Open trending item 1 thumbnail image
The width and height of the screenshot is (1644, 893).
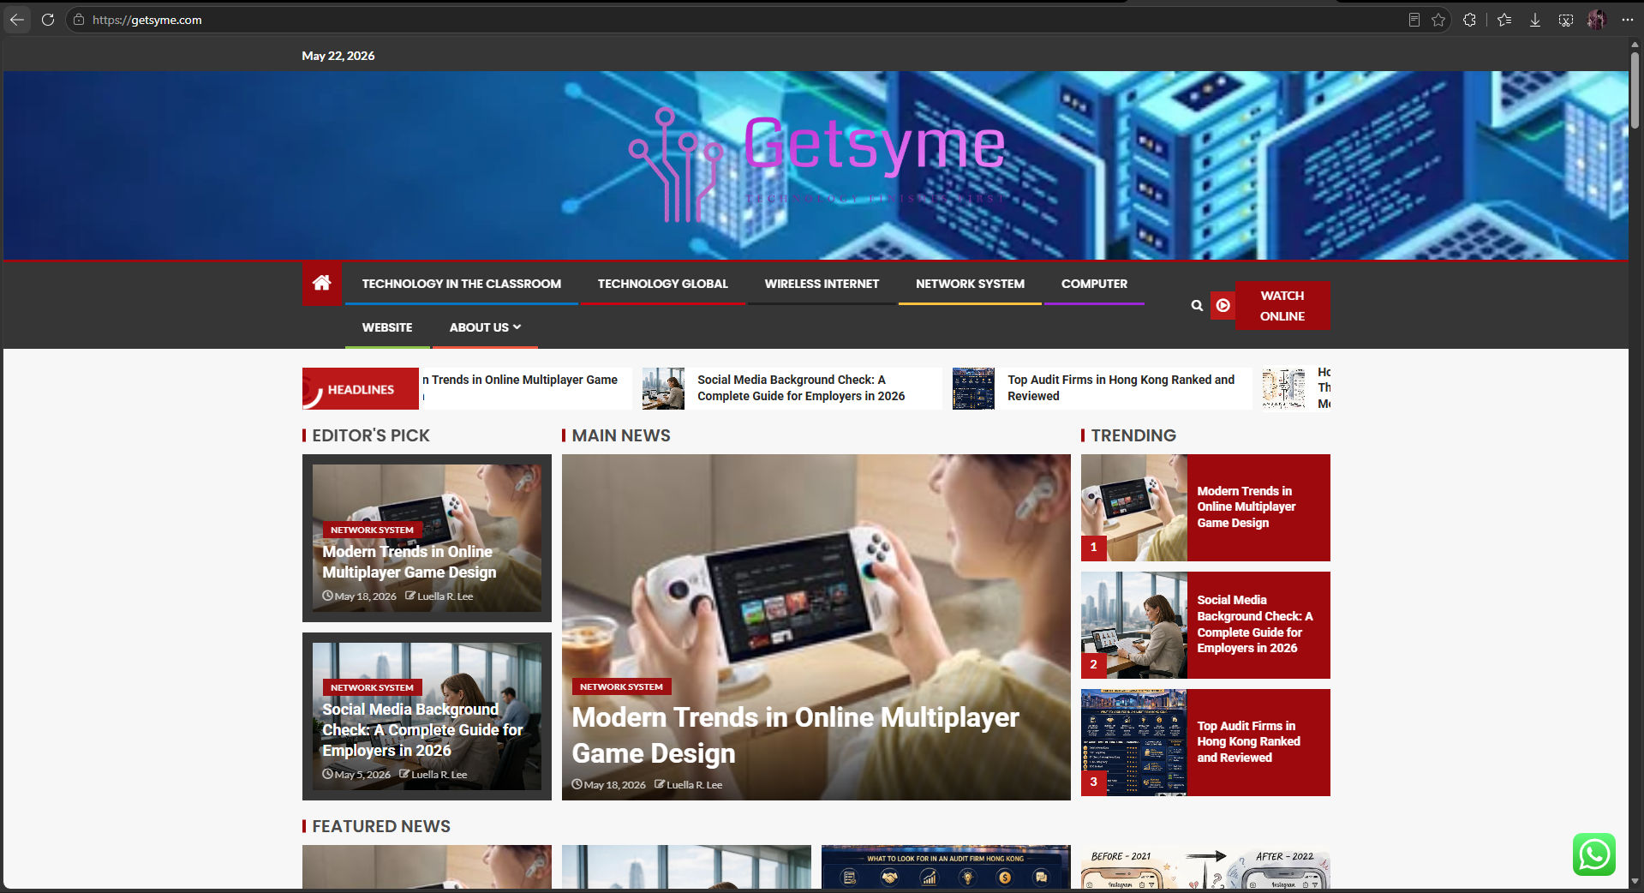1134,507
